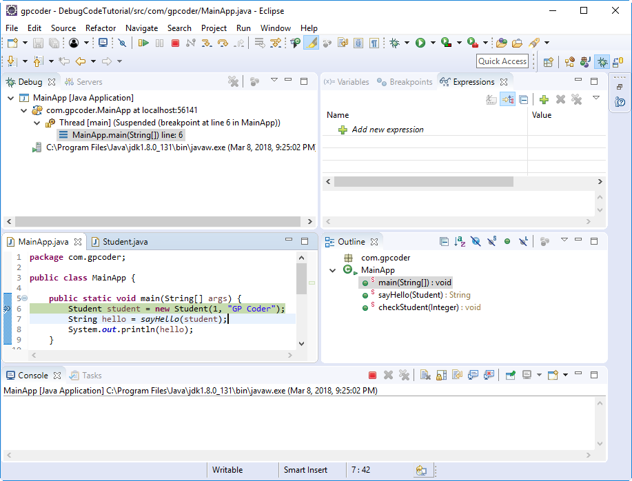Open the Run launch dropdown arrow

433,43
